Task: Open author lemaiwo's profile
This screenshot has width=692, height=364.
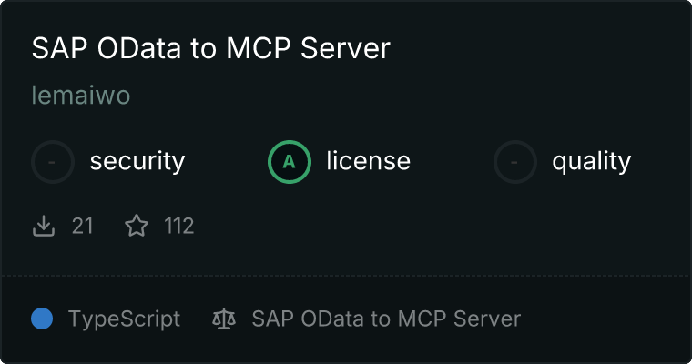Action: 80,96
